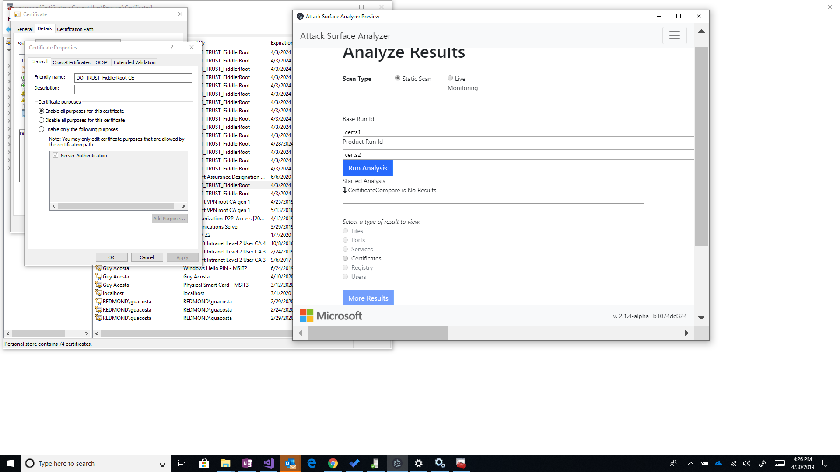Open Settings gear on the taskbar

(x=419, y=463)
